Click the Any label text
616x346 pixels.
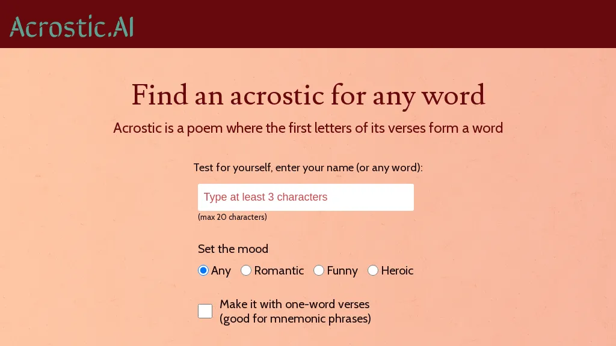point(221,270)
